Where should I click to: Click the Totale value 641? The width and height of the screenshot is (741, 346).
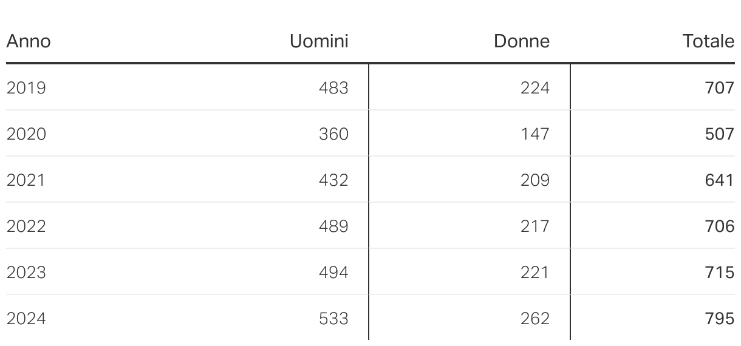click(x=720, y=180)
